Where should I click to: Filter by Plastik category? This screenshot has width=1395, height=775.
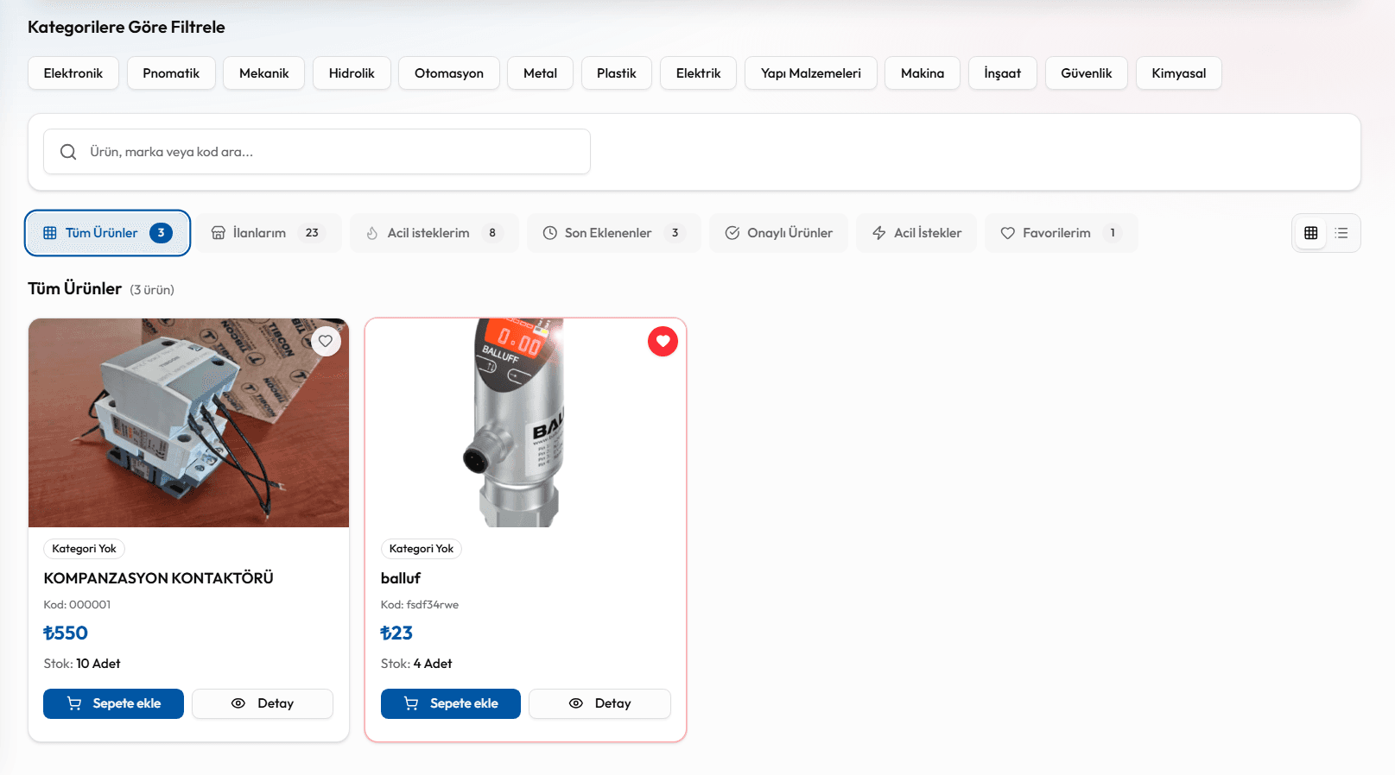[x=617, y=73]
